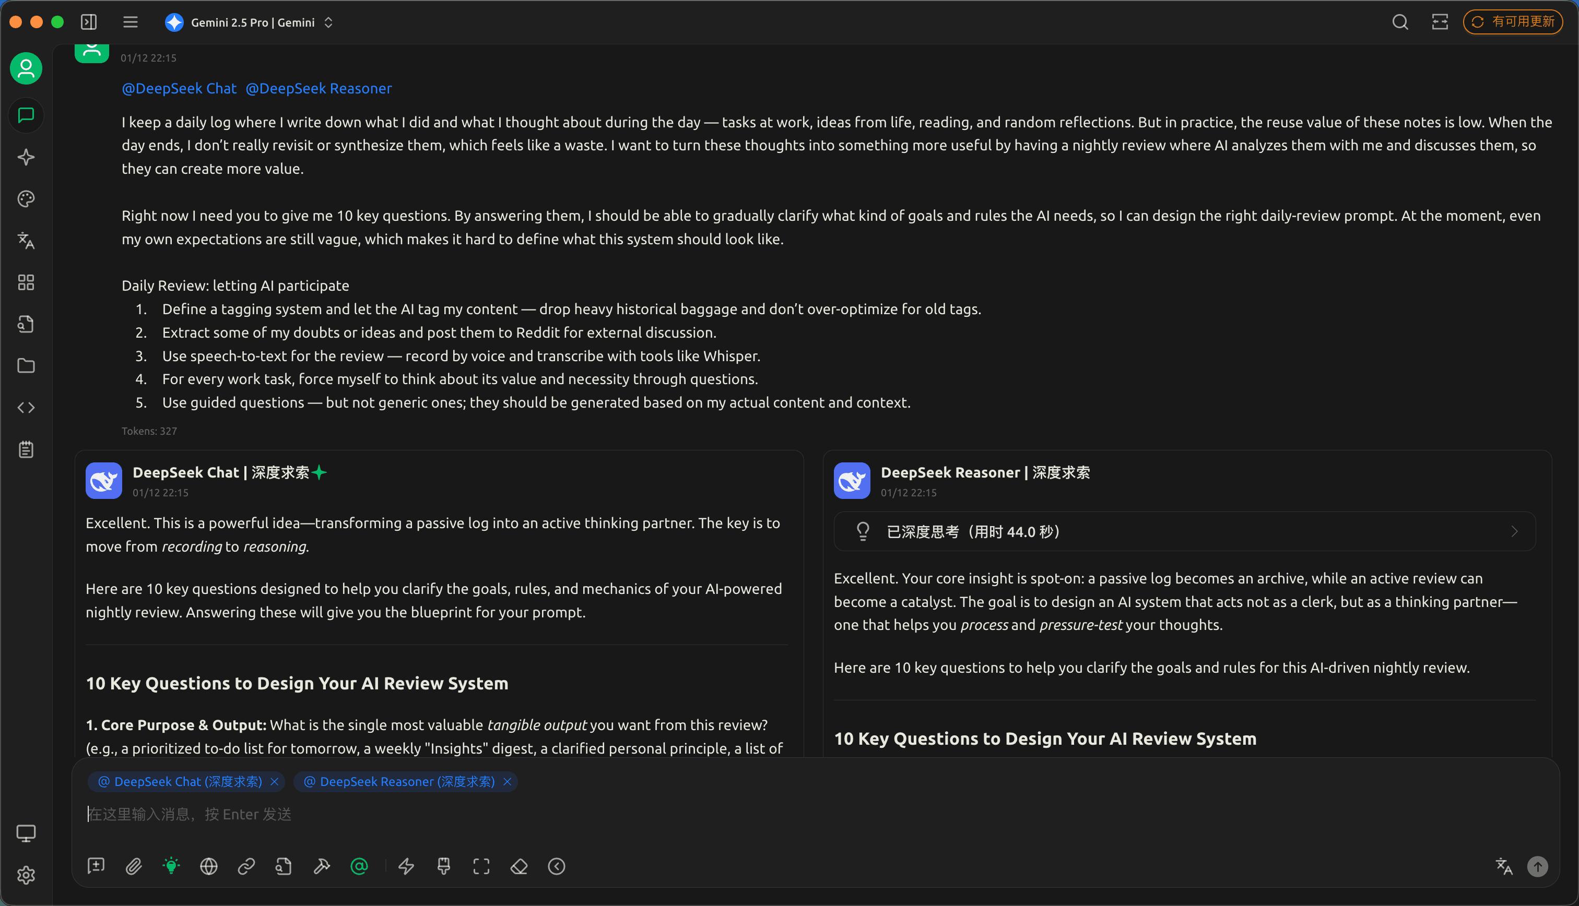Open the notes clipboard icon in sidebar
This screenshot has width=1579, height=906.
(26, 449)
